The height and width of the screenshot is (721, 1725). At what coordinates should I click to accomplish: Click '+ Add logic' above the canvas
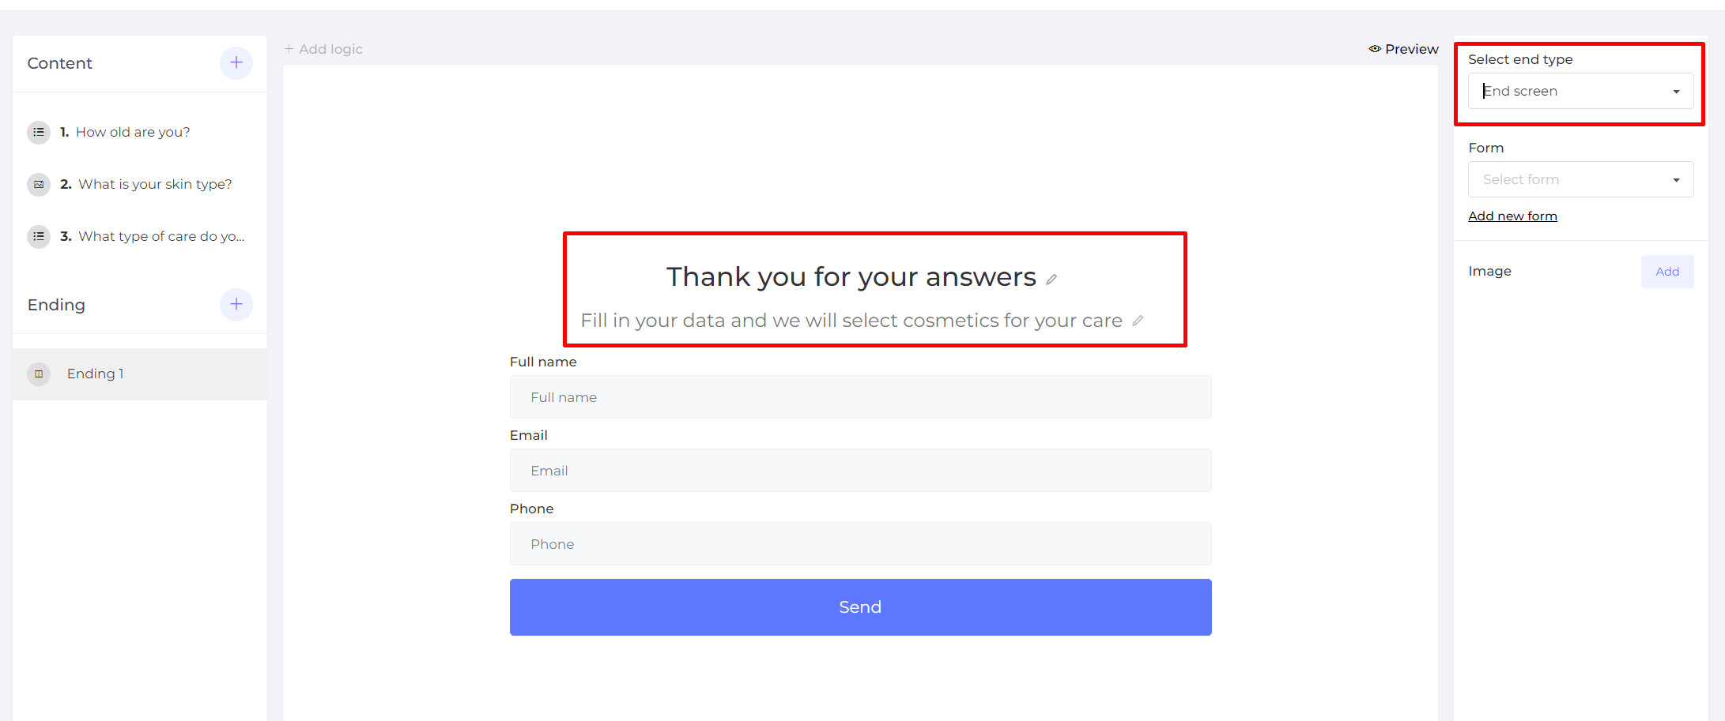[323, 49]
